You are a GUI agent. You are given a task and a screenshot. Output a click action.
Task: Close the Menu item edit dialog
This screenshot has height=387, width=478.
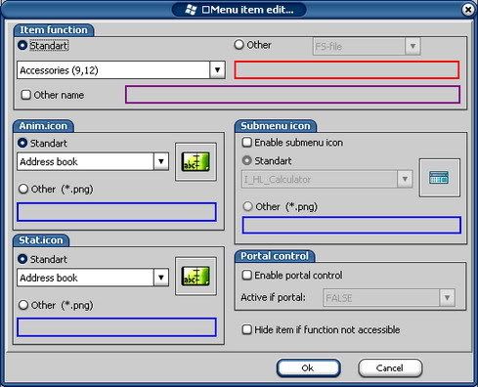(468, 10)
